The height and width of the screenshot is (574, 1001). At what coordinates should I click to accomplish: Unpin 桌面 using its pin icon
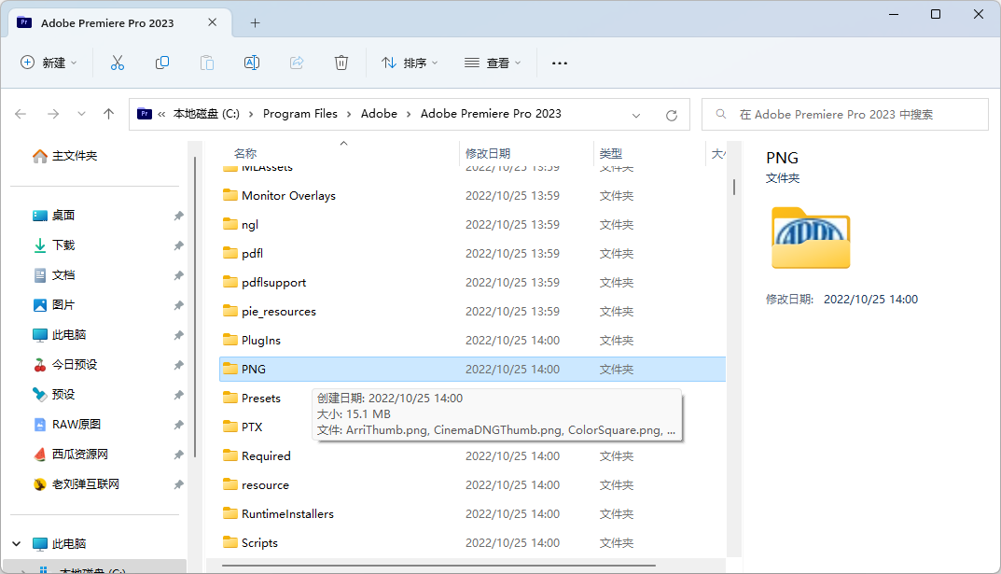[179, 216]
